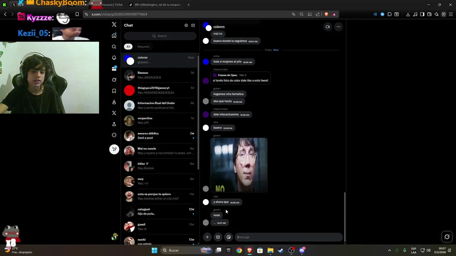Select the Requests filter tab

pyautogui.click(x=144, y=47)
